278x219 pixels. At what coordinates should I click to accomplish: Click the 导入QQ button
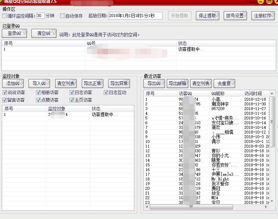[39, 83]
